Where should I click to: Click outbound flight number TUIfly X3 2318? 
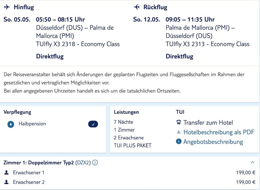[x=78, y=44]
